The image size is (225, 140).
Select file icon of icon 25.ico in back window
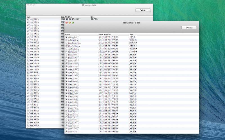(x=28, y=58)
